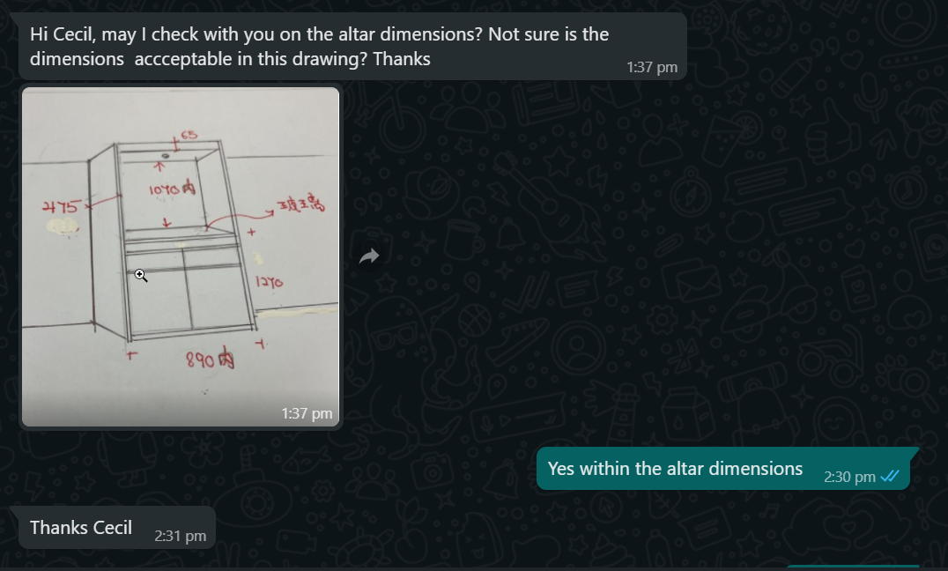Click the red "890" width label in drawing

click(x=208, y=360)
